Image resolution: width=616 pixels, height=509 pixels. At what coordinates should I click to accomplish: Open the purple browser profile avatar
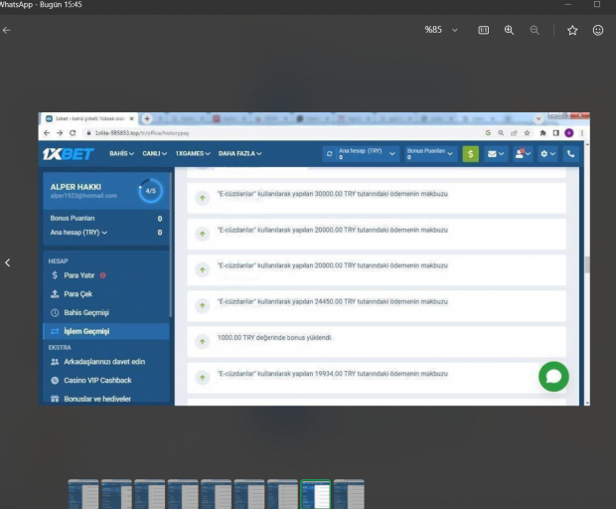point(569,133)
